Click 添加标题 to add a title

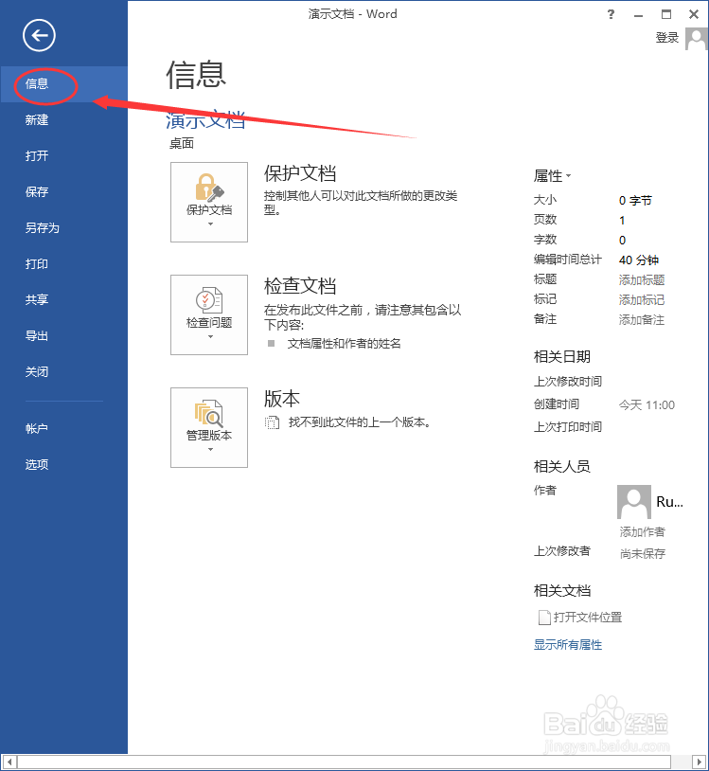[642, 280]
